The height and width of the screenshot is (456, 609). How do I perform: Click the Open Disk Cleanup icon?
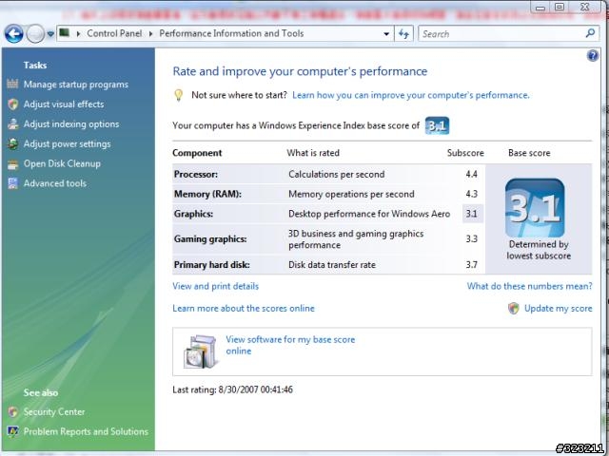[12, 164]
